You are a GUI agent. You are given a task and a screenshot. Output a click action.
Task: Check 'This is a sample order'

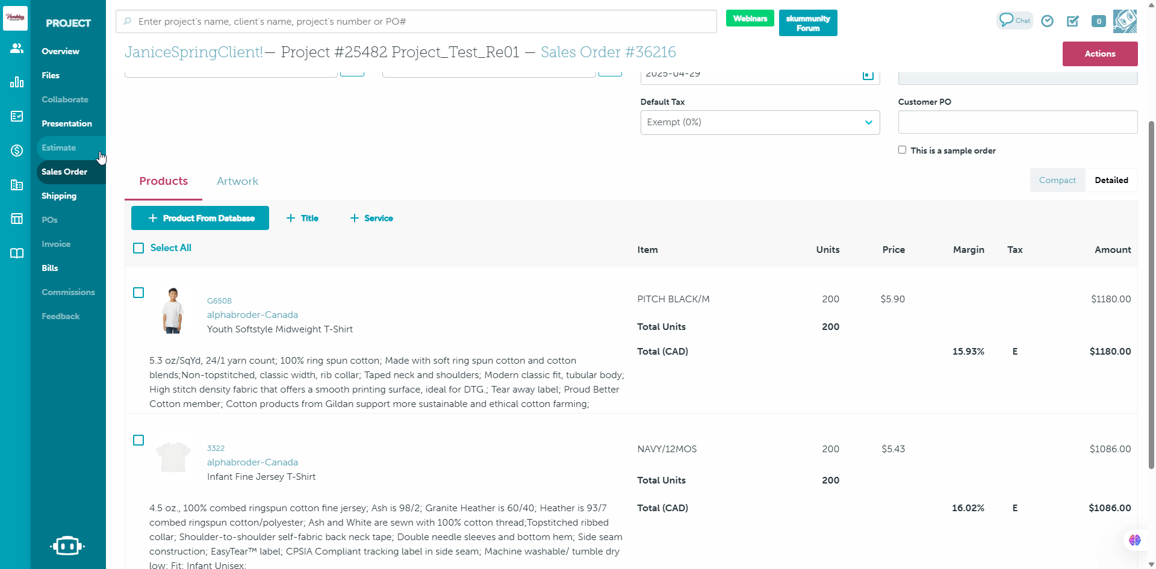coord(902,149)
